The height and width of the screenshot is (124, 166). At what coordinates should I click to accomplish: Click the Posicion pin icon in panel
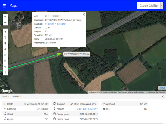point(54,109)
